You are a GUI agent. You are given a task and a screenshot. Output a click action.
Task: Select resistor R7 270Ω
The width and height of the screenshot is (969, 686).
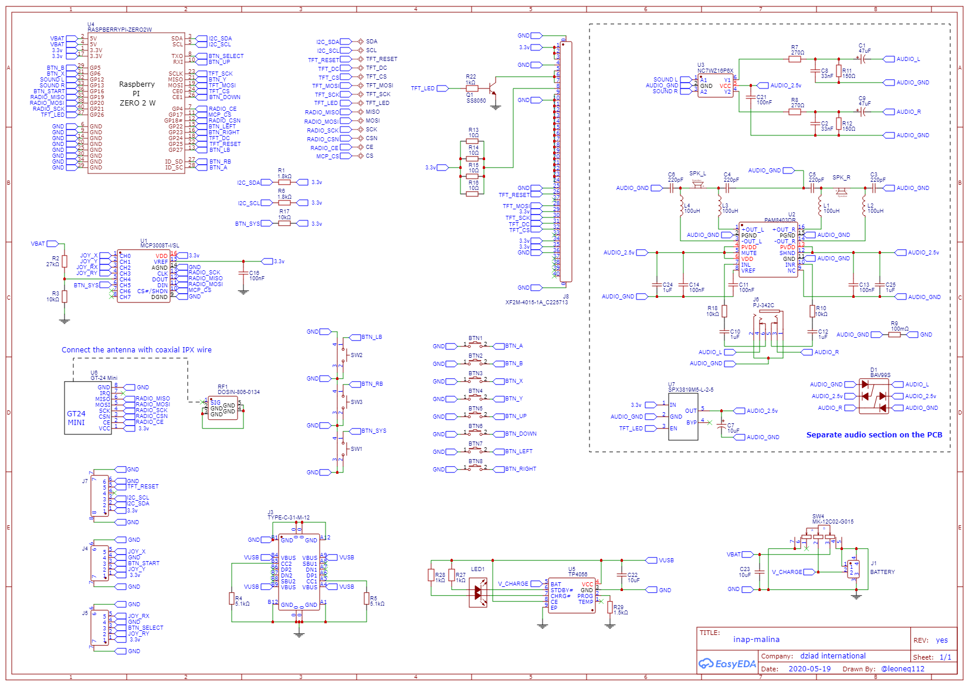click(x=795, y=59)
